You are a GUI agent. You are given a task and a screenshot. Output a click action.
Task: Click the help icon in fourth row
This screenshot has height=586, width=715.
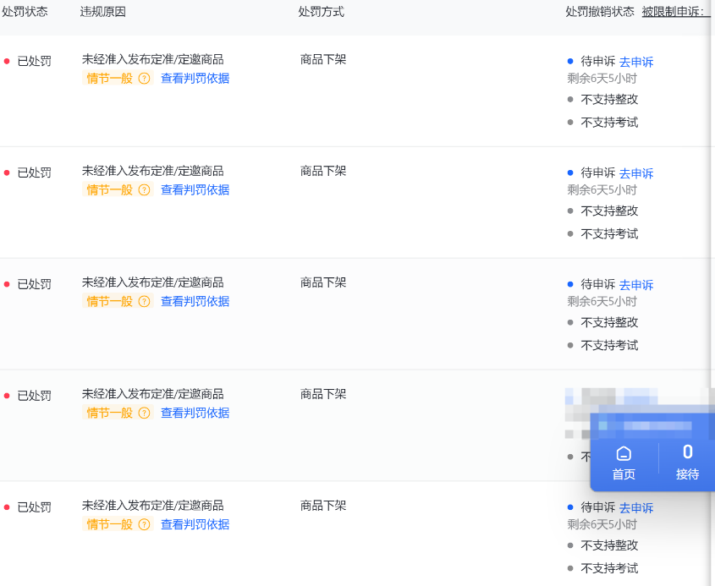pos(144,413)
